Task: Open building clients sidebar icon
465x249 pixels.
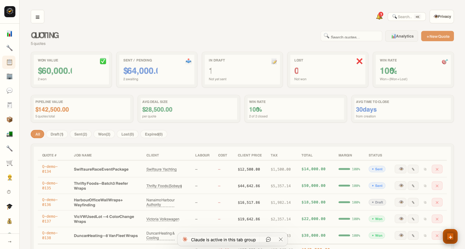Action: (x=10, y=76)
